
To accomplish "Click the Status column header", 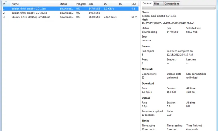I will (67, 4).
